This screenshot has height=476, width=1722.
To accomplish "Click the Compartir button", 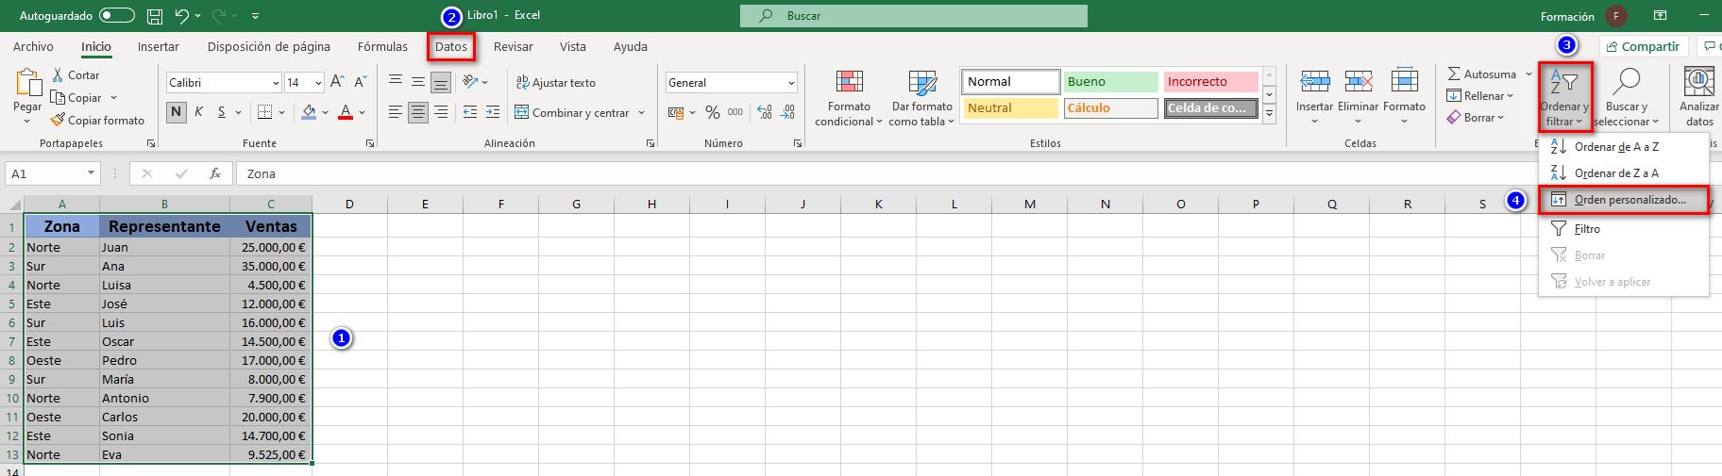I will (x=1642, y=46).
